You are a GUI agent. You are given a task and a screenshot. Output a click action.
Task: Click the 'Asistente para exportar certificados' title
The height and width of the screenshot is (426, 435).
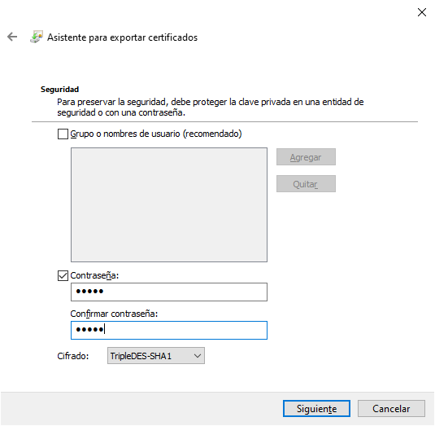point(122,37)
